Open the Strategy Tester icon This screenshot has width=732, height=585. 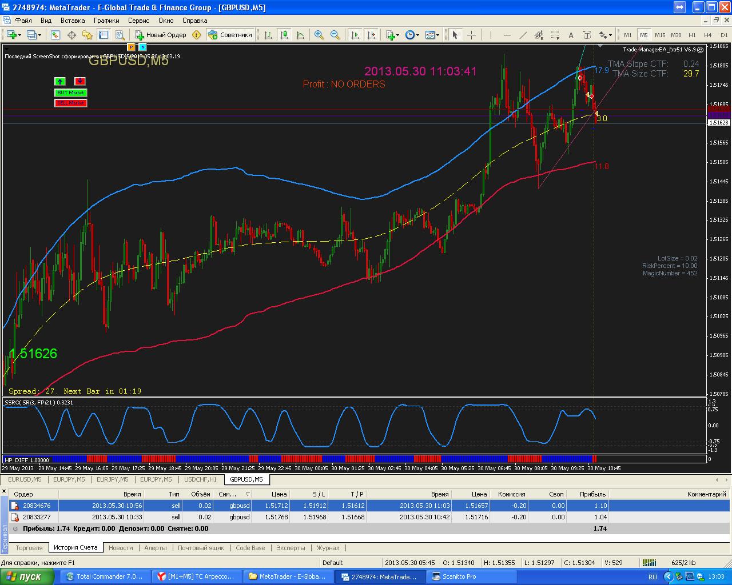pos(120,35)
